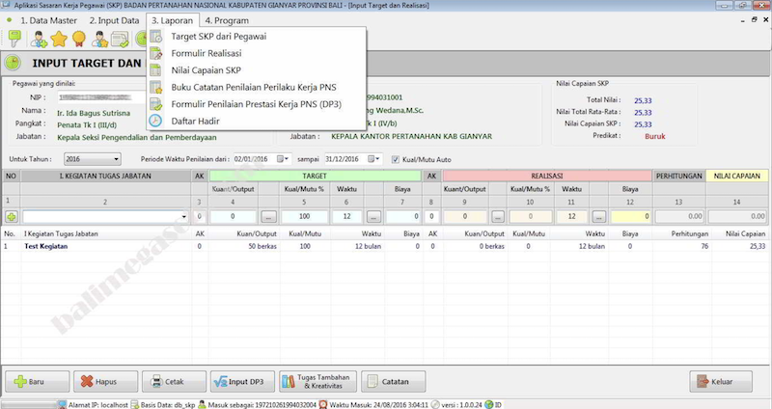Click the add employee toolbar icon
The width and height of the screenshot is (772, 409).
click(38, 40)
